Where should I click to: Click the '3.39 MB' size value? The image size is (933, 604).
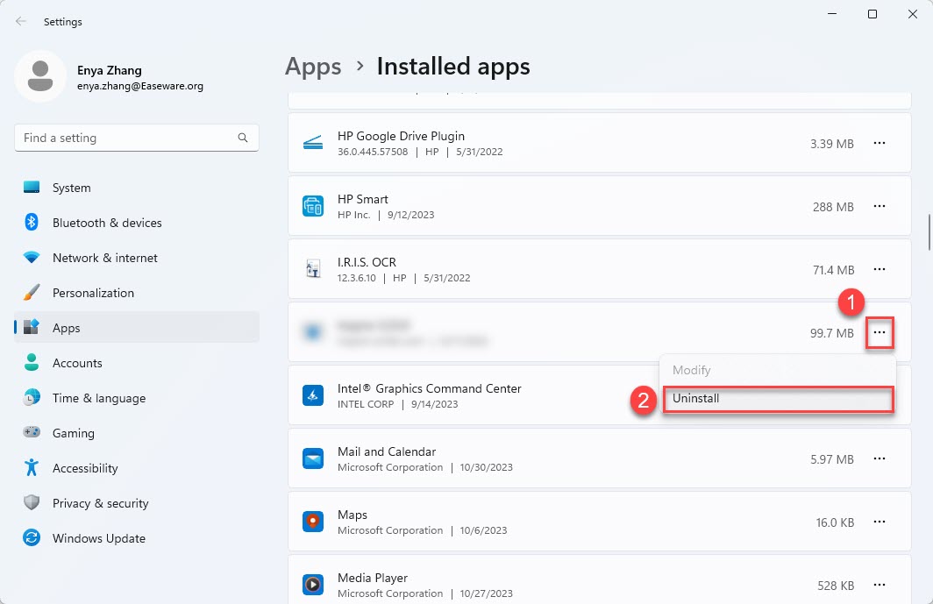click(832, 144)
